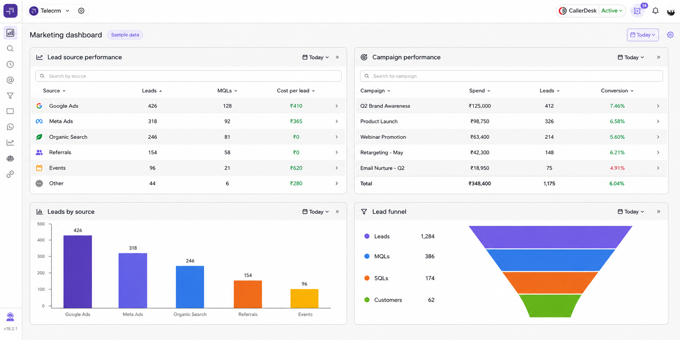Click the Telecrm logo at top left
This screenshot has width=680, height=340.
(x=10, y=11)
